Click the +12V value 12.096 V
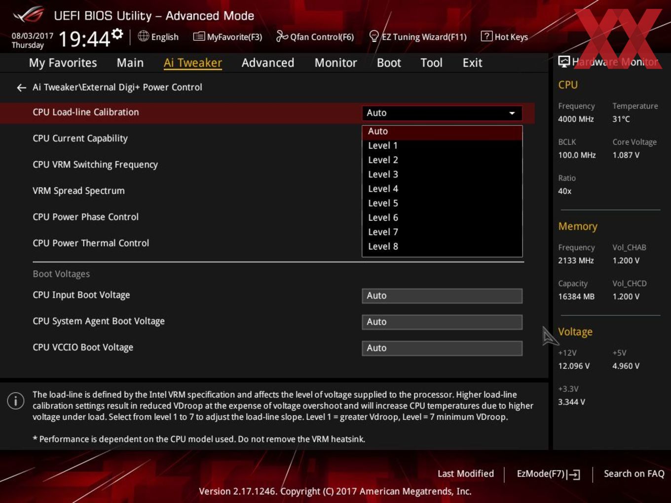671x503 pixels. pos(574,366)
